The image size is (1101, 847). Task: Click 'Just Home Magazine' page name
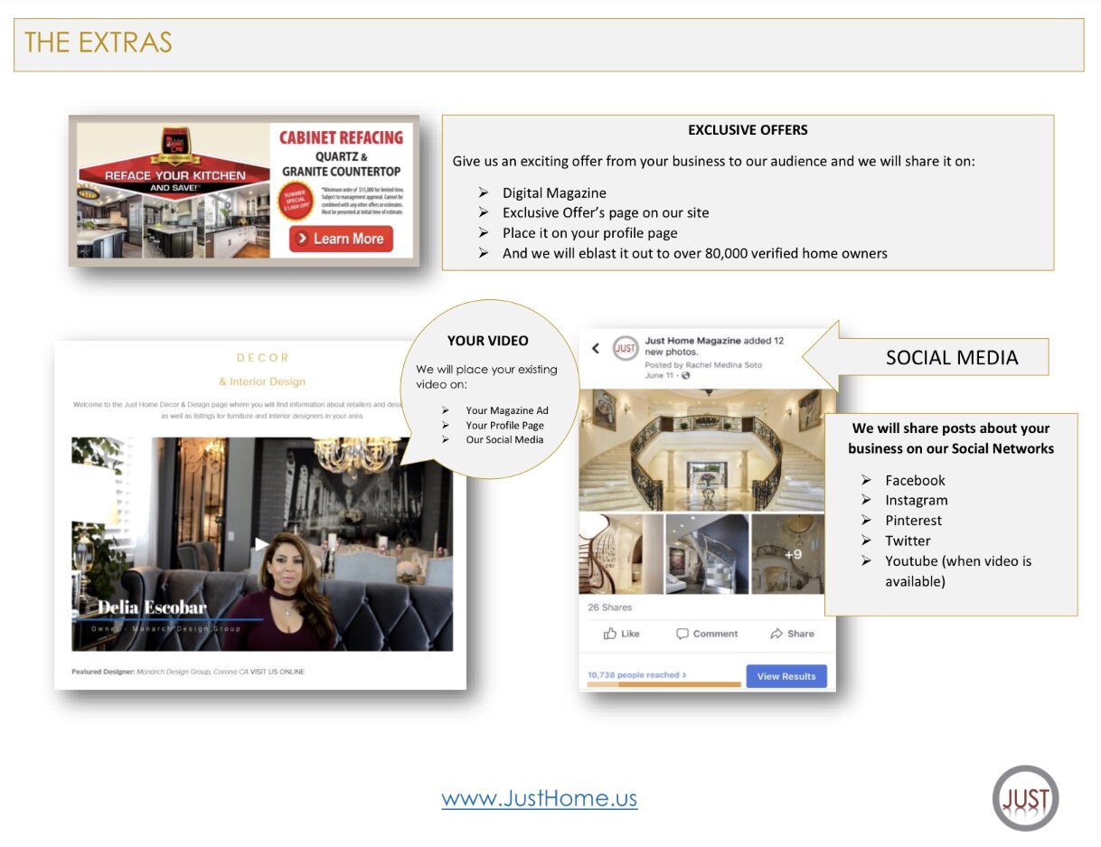point(692,341)
